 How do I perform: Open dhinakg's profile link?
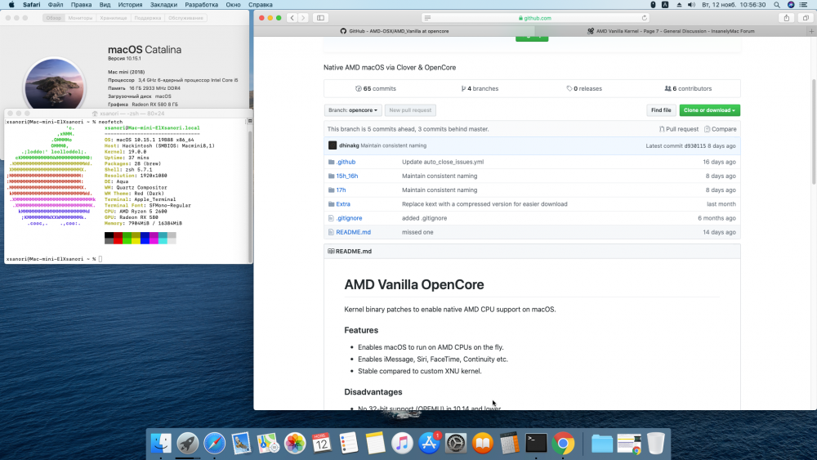(349, 146)
